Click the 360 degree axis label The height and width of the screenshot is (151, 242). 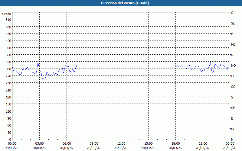pos(8,55)
